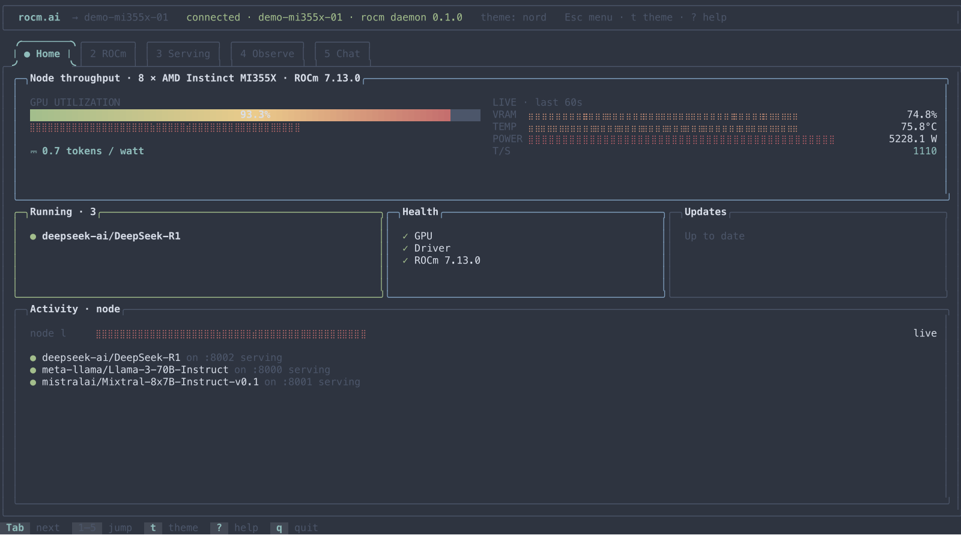Image resolution: width=961 pixels, height=535 pixels.
Task: Click the check mark beside ROCm 7.13.0 in Health
Action: pos(405,261)
